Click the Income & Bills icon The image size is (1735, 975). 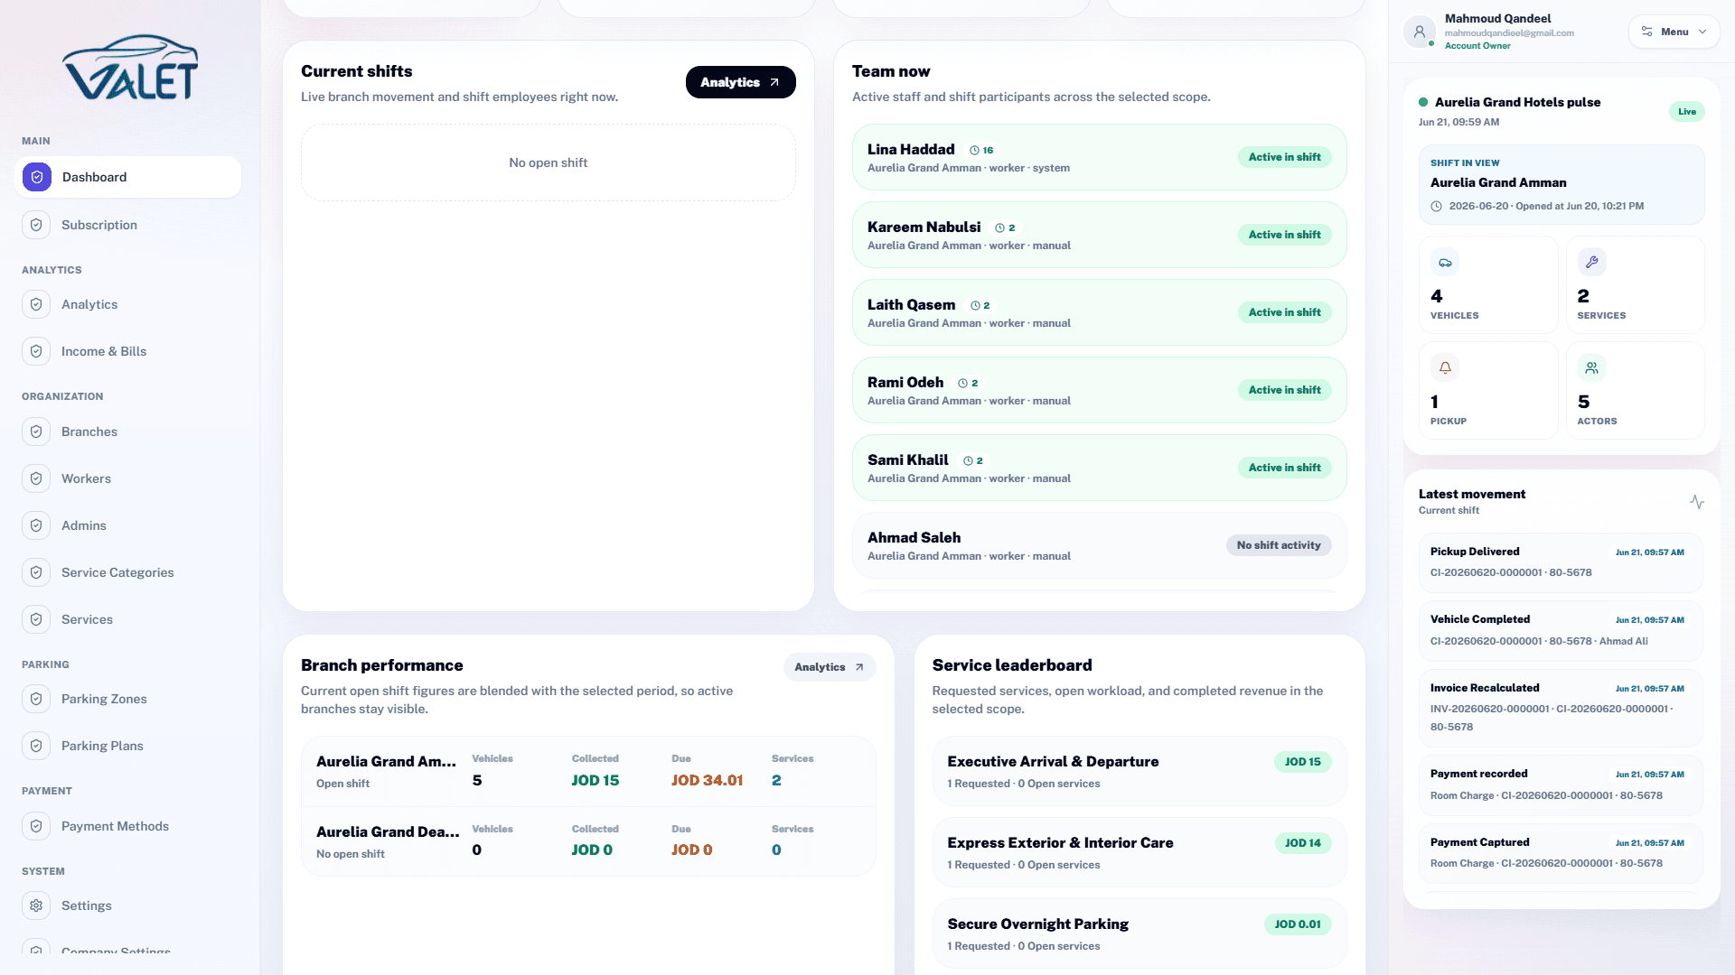click(x=36, y=351)
